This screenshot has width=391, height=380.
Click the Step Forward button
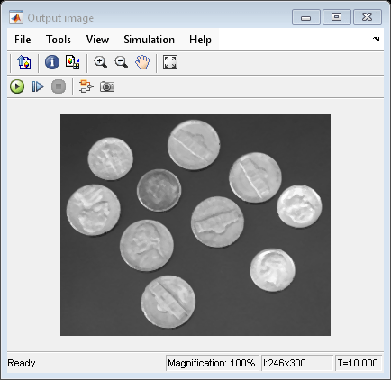(38, 86)
